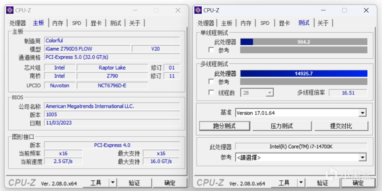Close the right CPU-Z window

point(366,10)
